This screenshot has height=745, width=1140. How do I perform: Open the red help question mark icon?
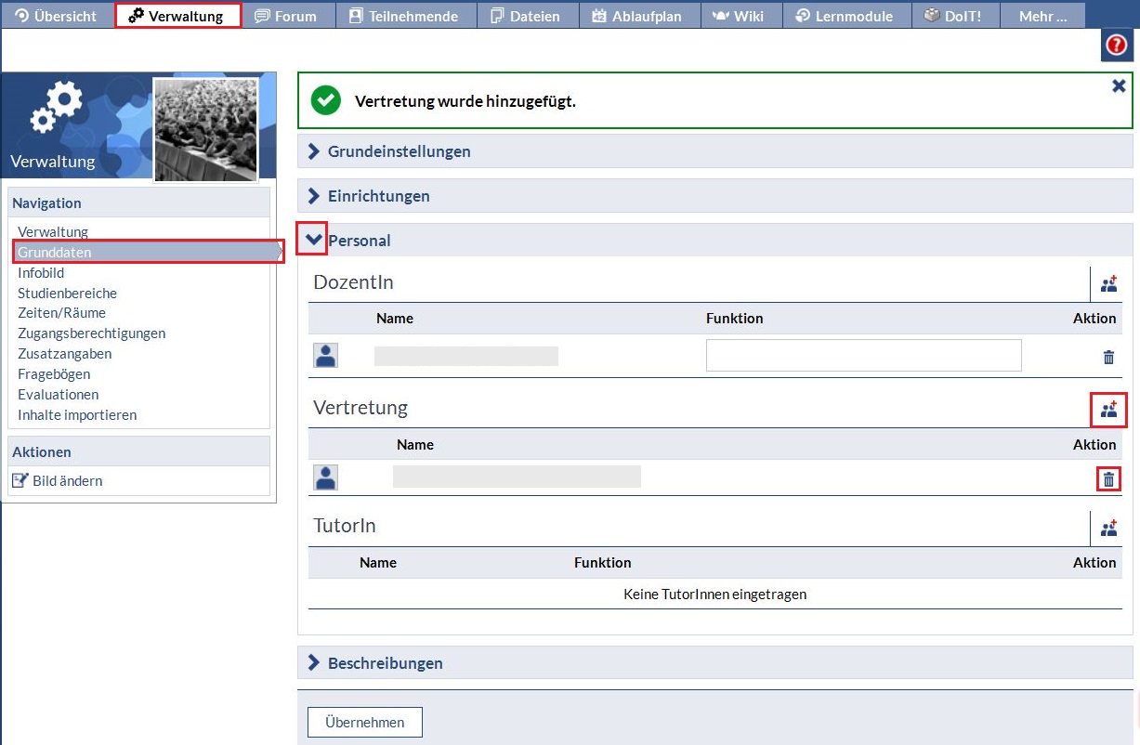1117,46
